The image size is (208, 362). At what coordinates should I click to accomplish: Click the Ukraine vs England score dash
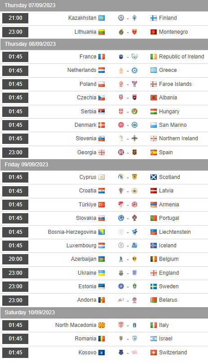point(128,273)
